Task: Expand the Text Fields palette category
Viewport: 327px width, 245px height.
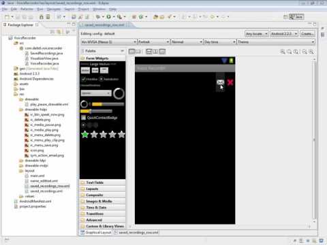Action: coord(103,182)
